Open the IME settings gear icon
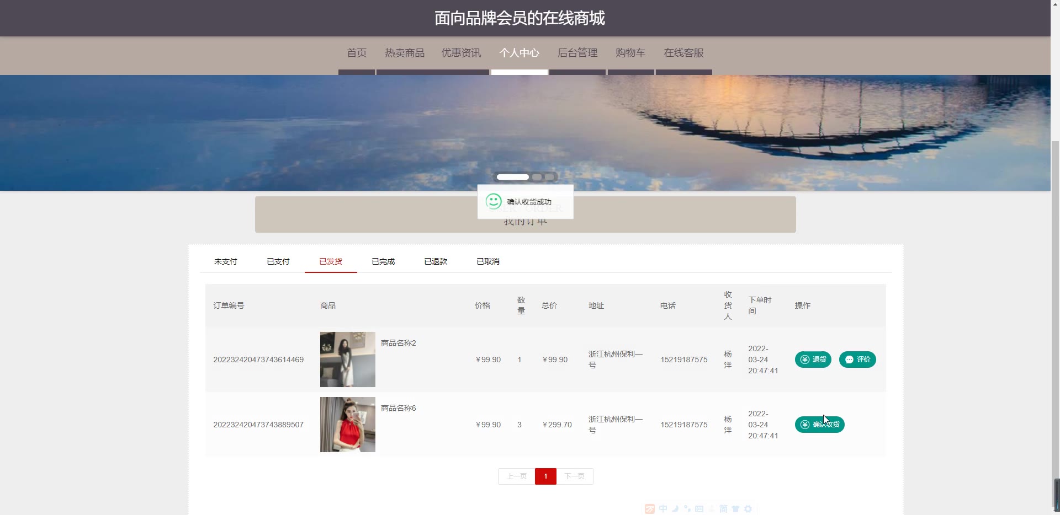Screen dimensions: 1060x515 pyautogui.click(x=748, y=509)
